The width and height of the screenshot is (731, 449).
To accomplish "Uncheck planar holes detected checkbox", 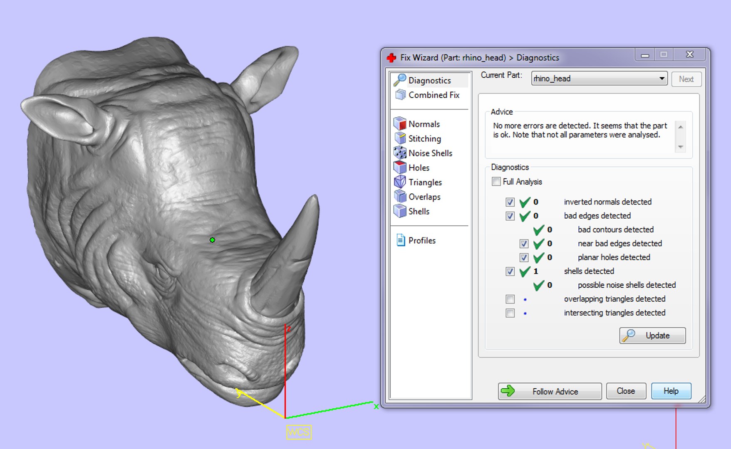I will 524,258.
